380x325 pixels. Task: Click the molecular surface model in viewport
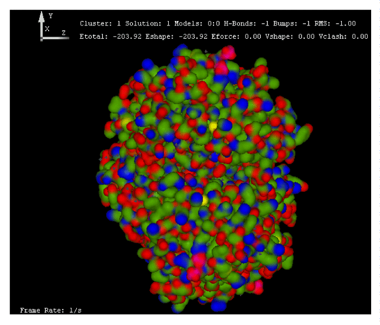pyautogui.click(x=204, y=178)
